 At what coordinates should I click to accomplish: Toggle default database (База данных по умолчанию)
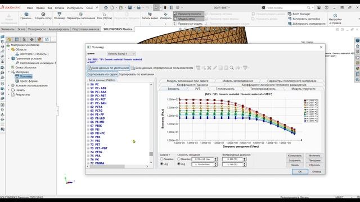[109, 68]
